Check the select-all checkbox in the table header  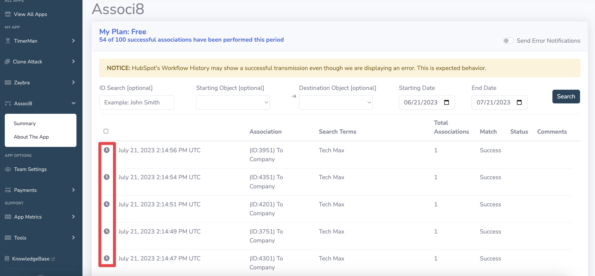(106, 131)
